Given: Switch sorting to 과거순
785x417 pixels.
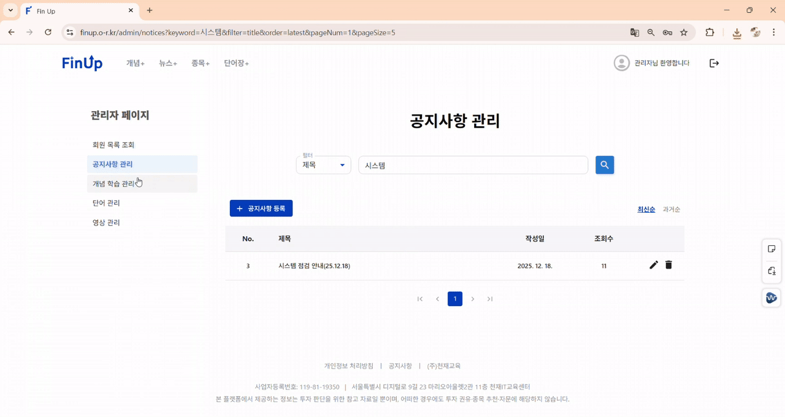Looking at the screenshot, I should coord(672,208).
